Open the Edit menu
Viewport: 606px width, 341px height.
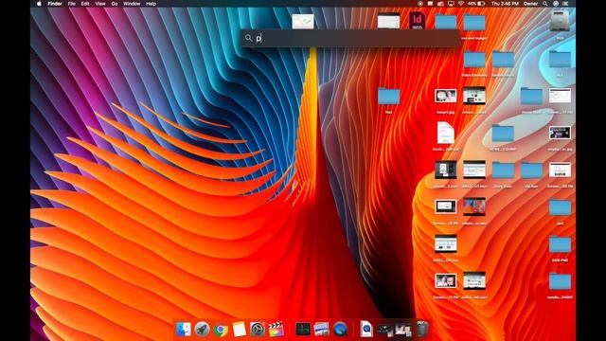click(85, 4)
